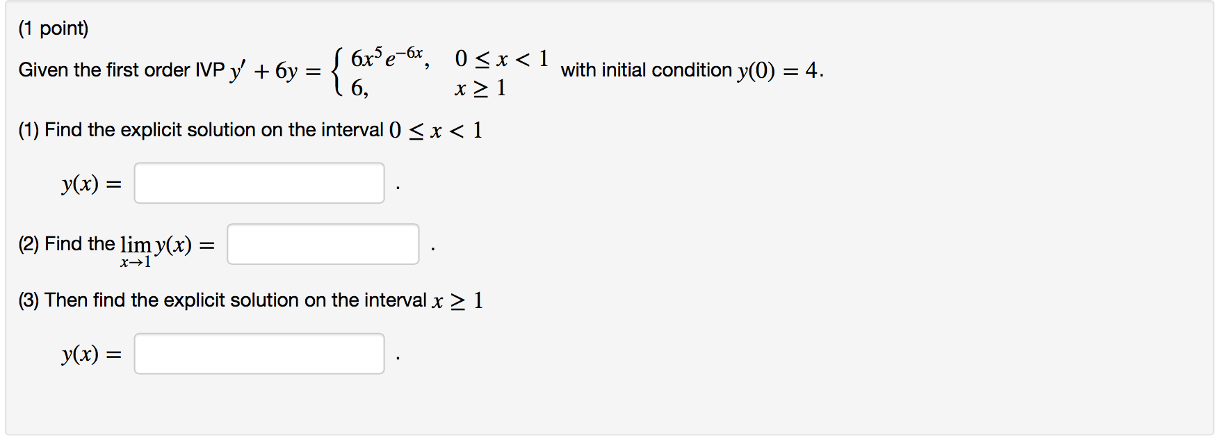The image size is (1218, 438).
Task: Click the "(1 point)" label
Action: 54,29
